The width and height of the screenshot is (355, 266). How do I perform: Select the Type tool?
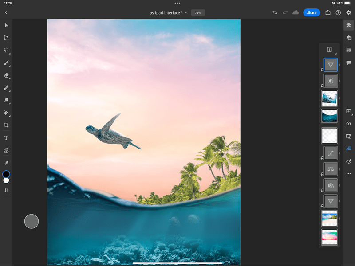6,138
